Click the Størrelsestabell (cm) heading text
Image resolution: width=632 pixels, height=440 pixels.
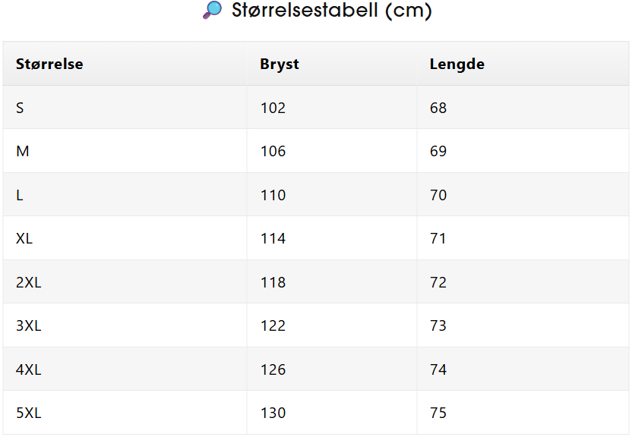click(x=332, y=11)
